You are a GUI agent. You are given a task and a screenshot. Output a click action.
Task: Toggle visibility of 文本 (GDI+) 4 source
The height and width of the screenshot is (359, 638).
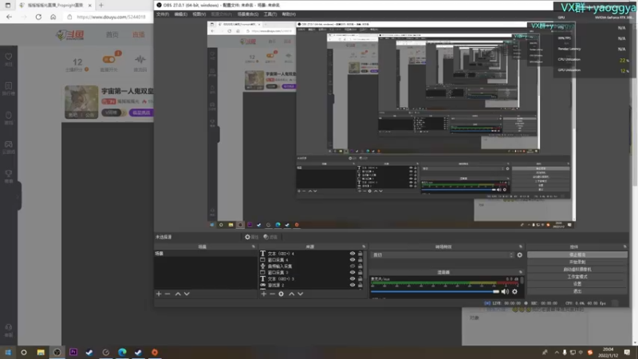pyautogui.click(x=352, y=254)
